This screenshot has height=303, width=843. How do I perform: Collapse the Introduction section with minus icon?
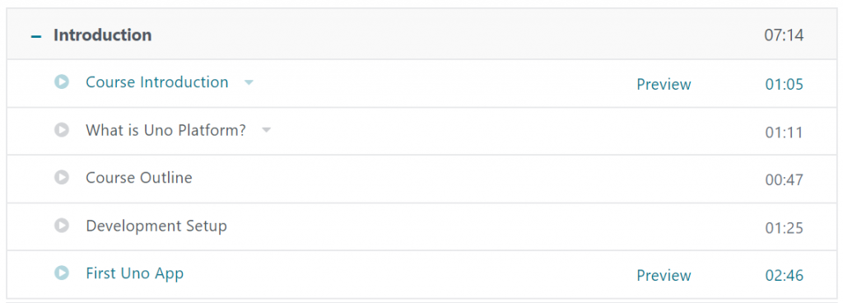coord(36,36)
